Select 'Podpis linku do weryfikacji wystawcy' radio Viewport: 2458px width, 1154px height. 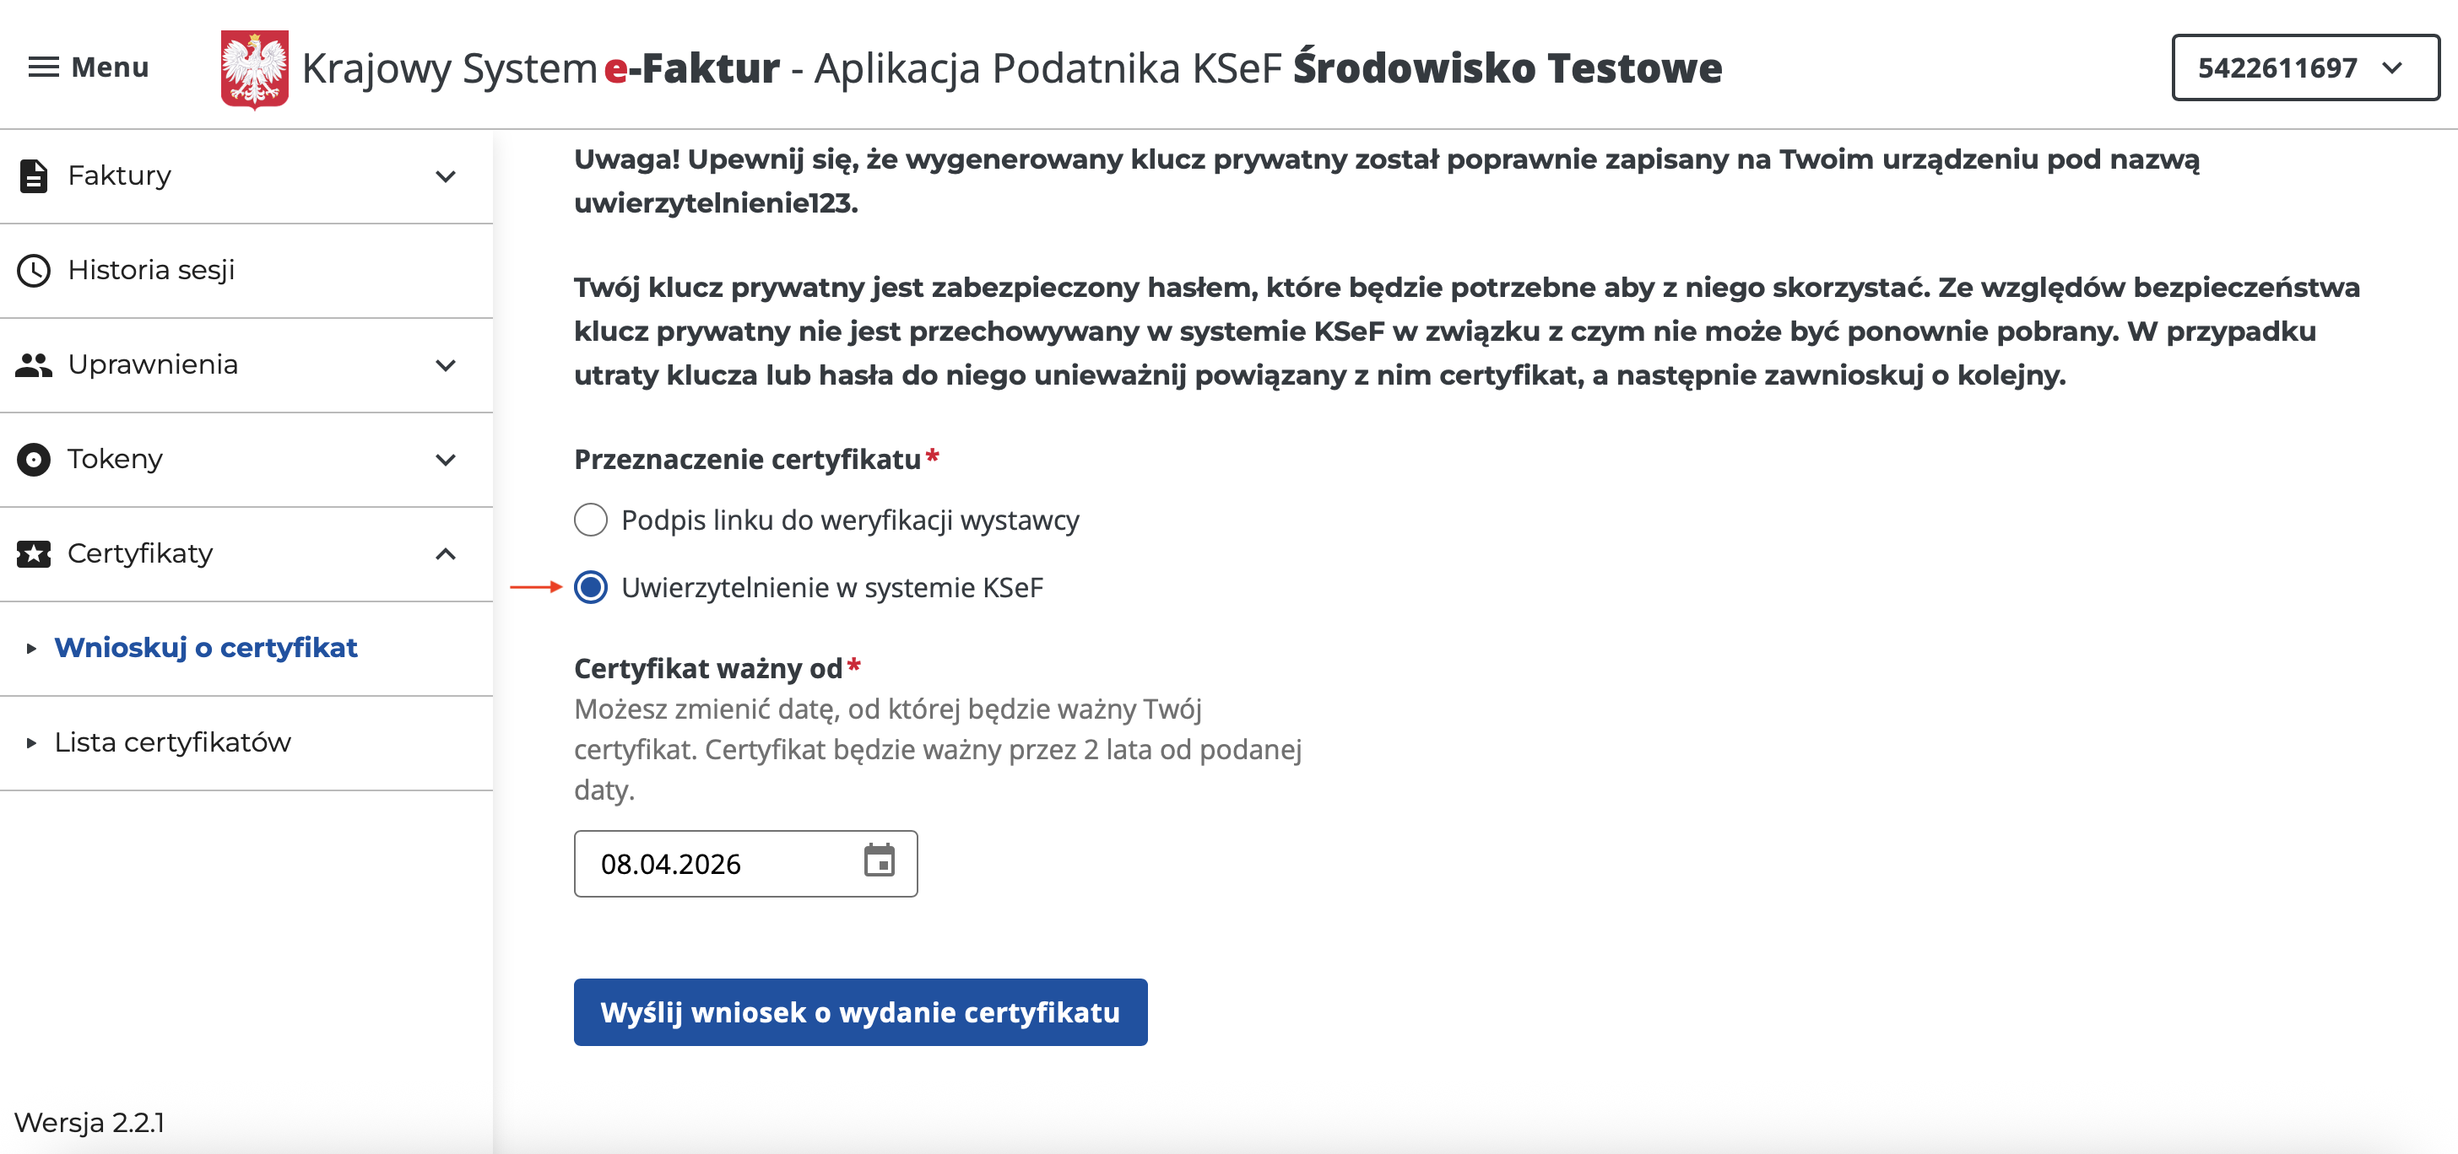point(591,520)
